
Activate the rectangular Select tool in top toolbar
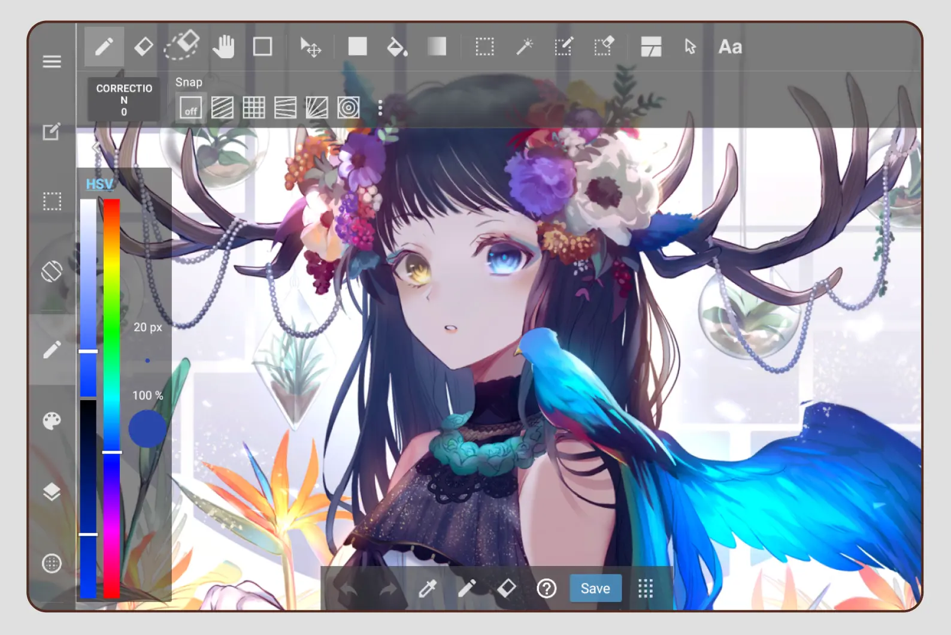[484, 47]
